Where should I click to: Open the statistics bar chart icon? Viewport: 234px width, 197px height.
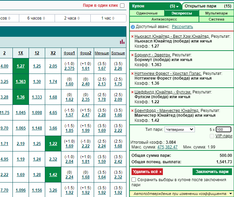click(122, 42)
